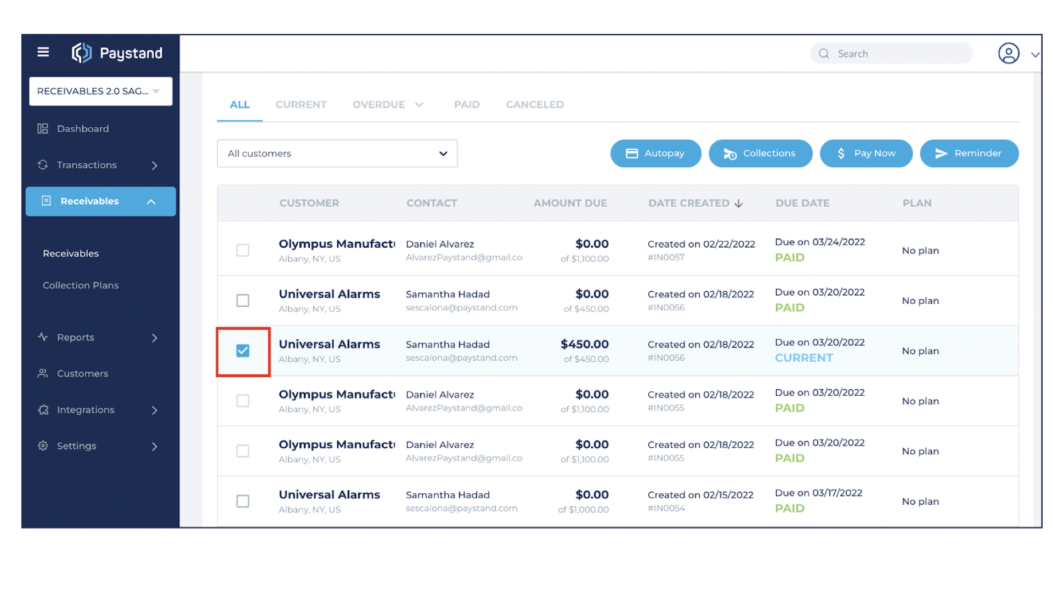Image resolution: width=1053 pixels, height=592 pixels.
Task: Sort by DUE DATE column header
Action: pyautogui.click(x=802, y=203)
